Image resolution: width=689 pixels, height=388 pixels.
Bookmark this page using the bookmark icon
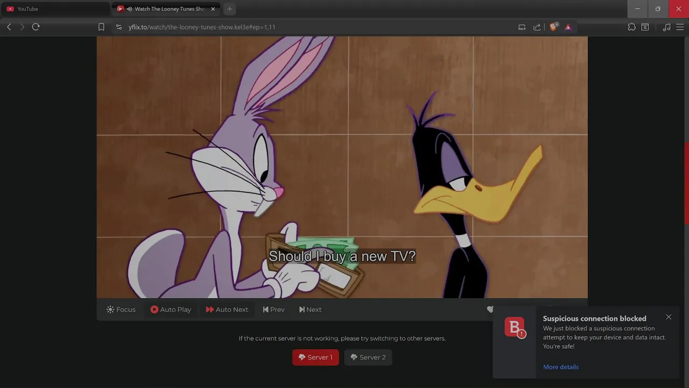[x=101, y=27]
